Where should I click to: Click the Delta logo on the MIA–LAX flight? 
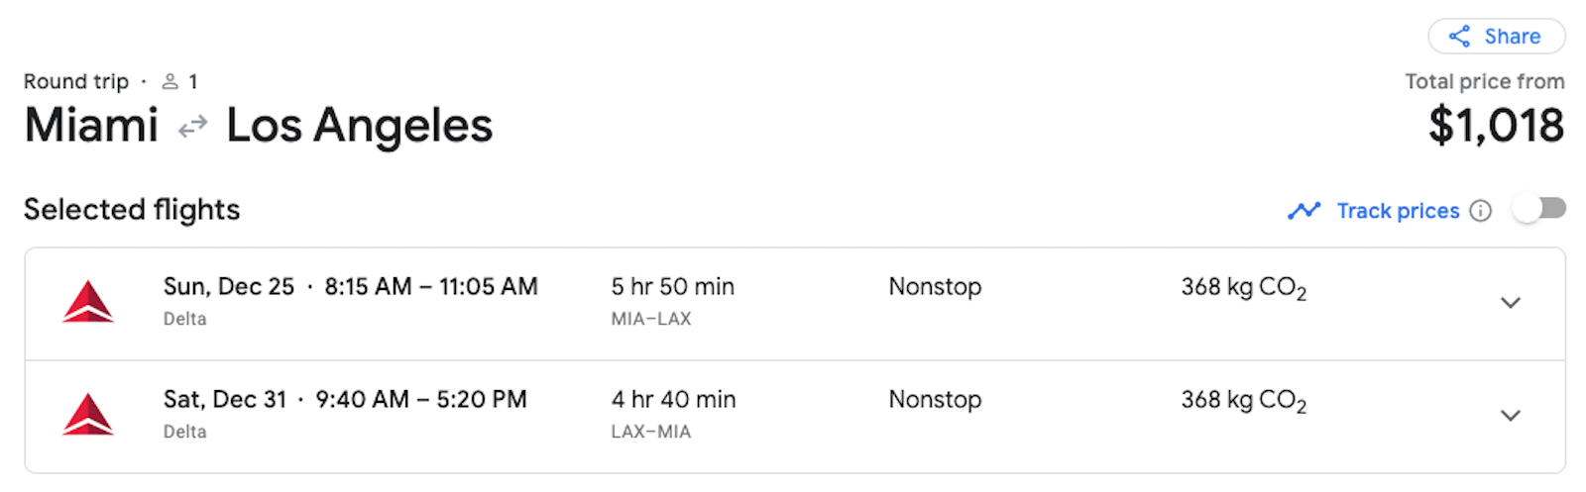(x=87, y=302)
